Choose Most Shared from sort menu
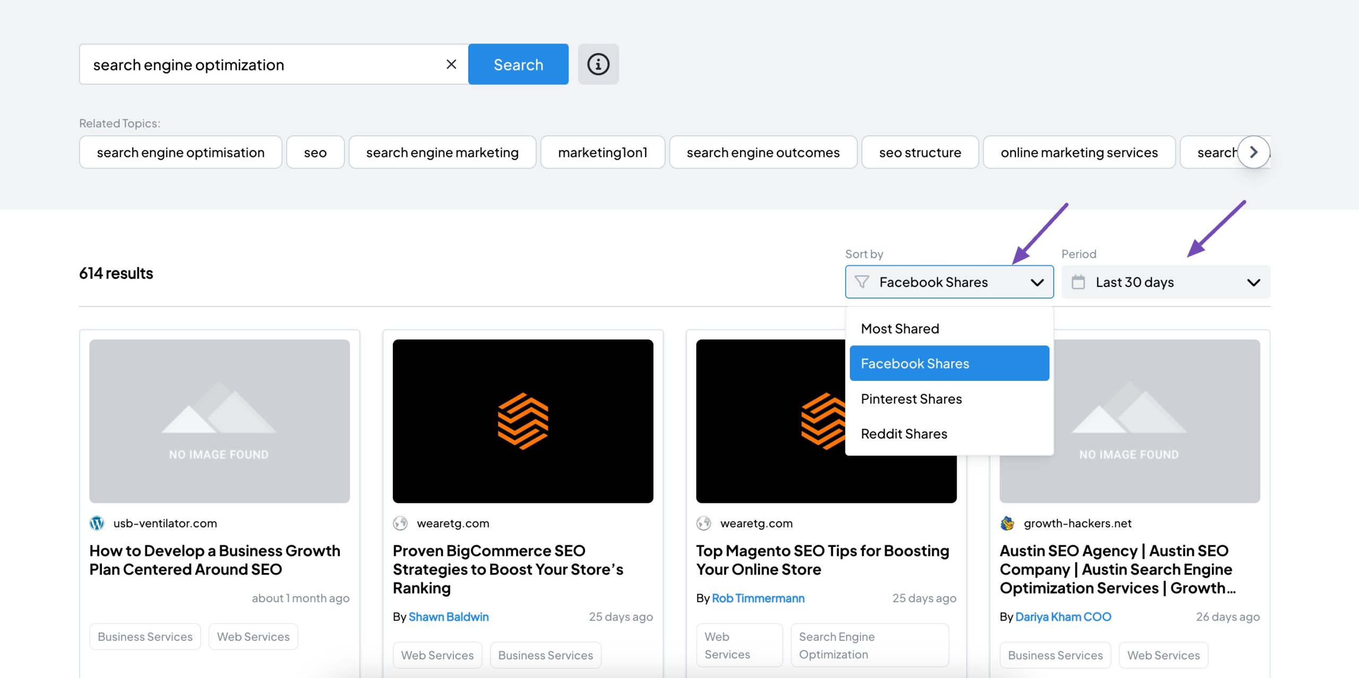 tap(949, 328)
